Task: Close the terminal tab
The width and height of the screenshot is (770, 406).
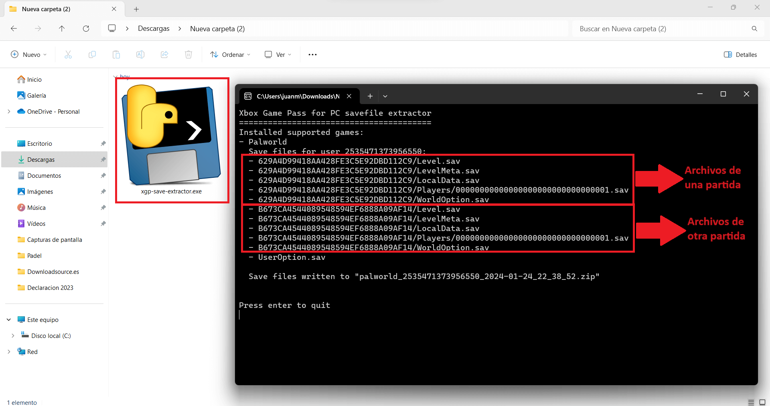Action: tap(349, 96)
